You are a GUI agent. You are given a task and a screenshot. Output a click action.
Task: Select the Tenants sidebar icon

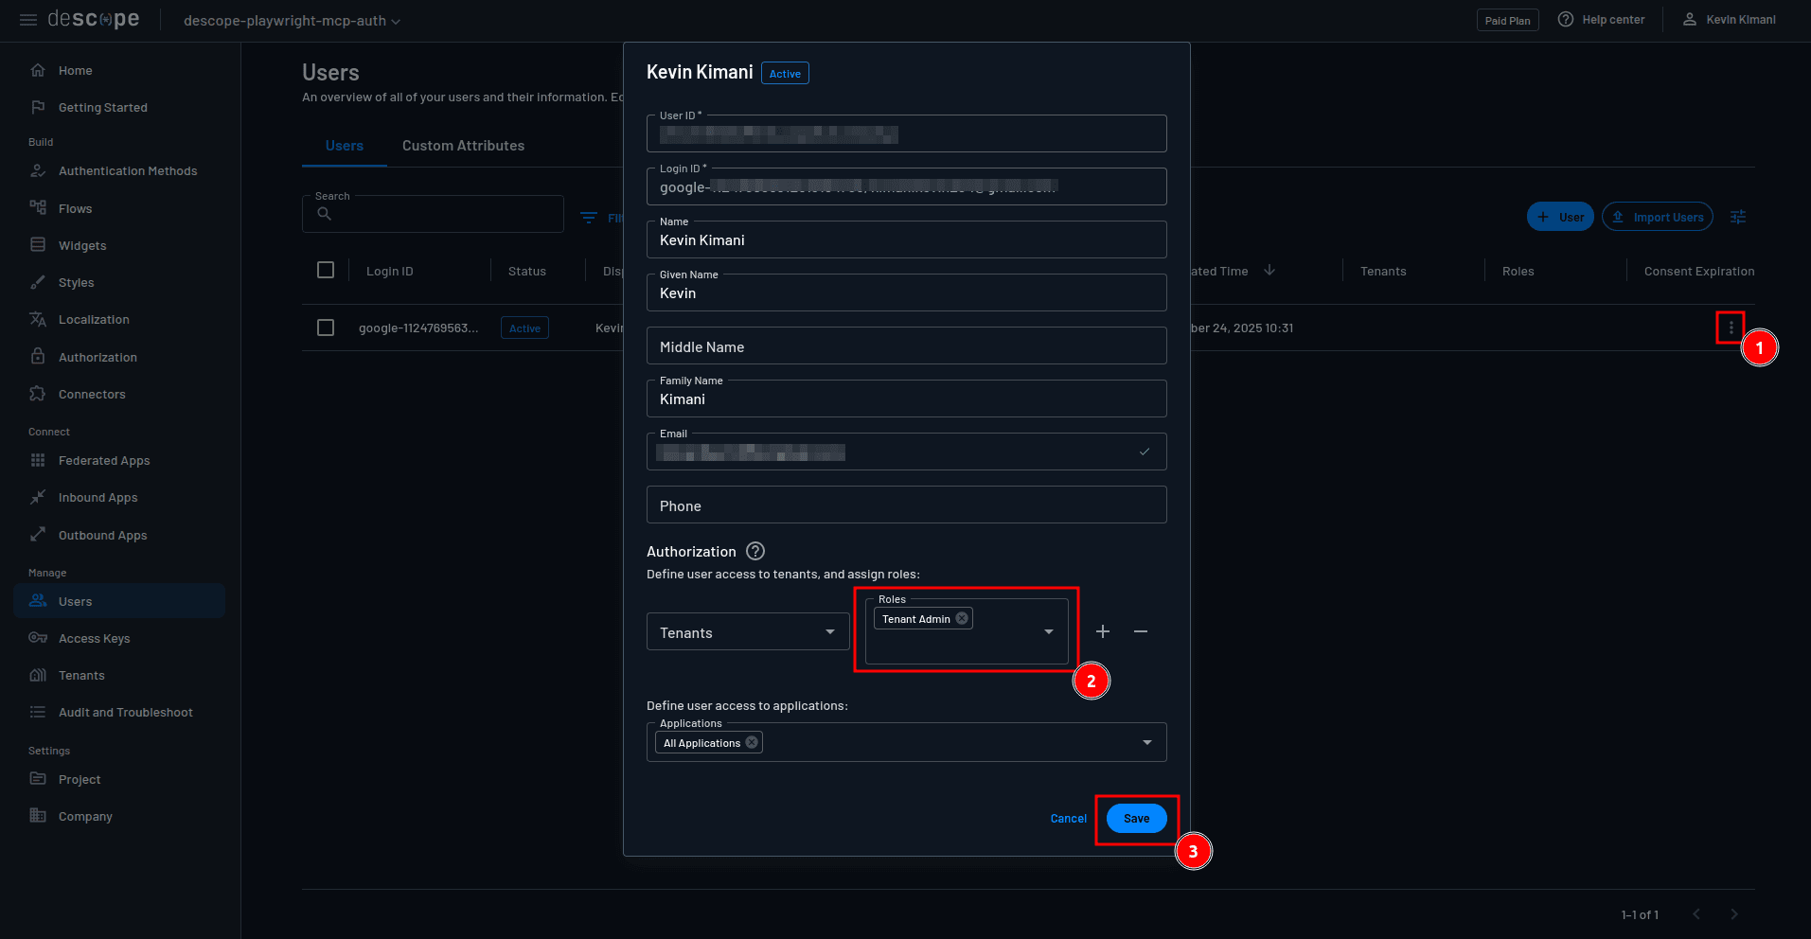click(38, 675)
